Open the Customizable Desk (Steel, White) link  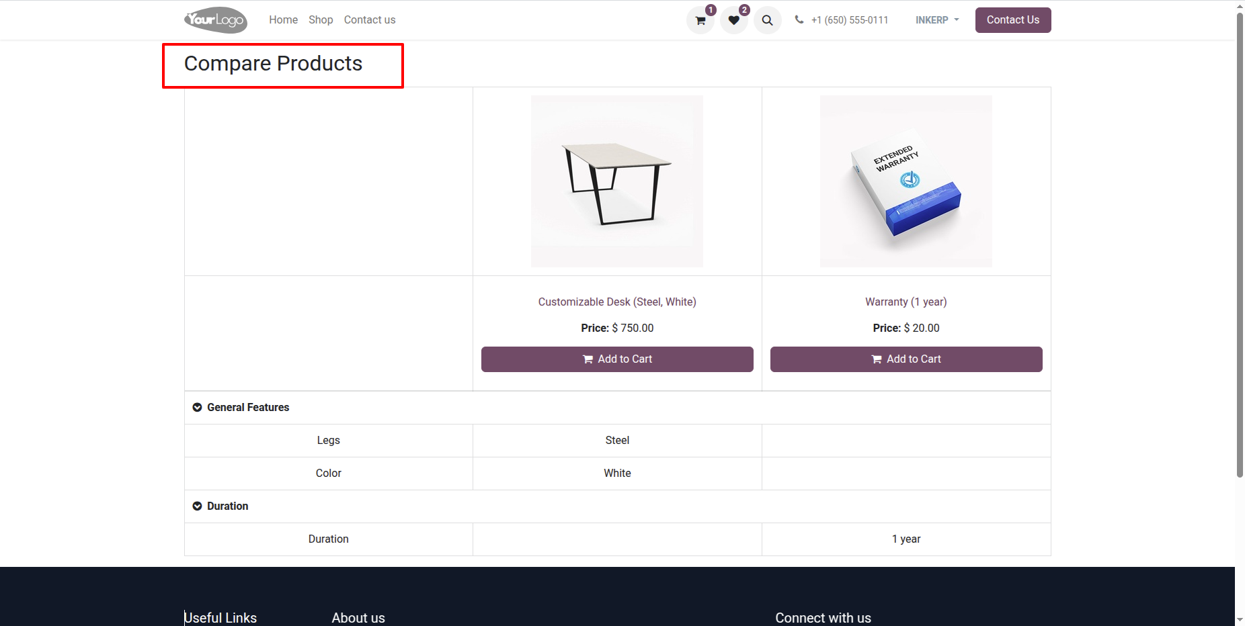tap(617, 302)
